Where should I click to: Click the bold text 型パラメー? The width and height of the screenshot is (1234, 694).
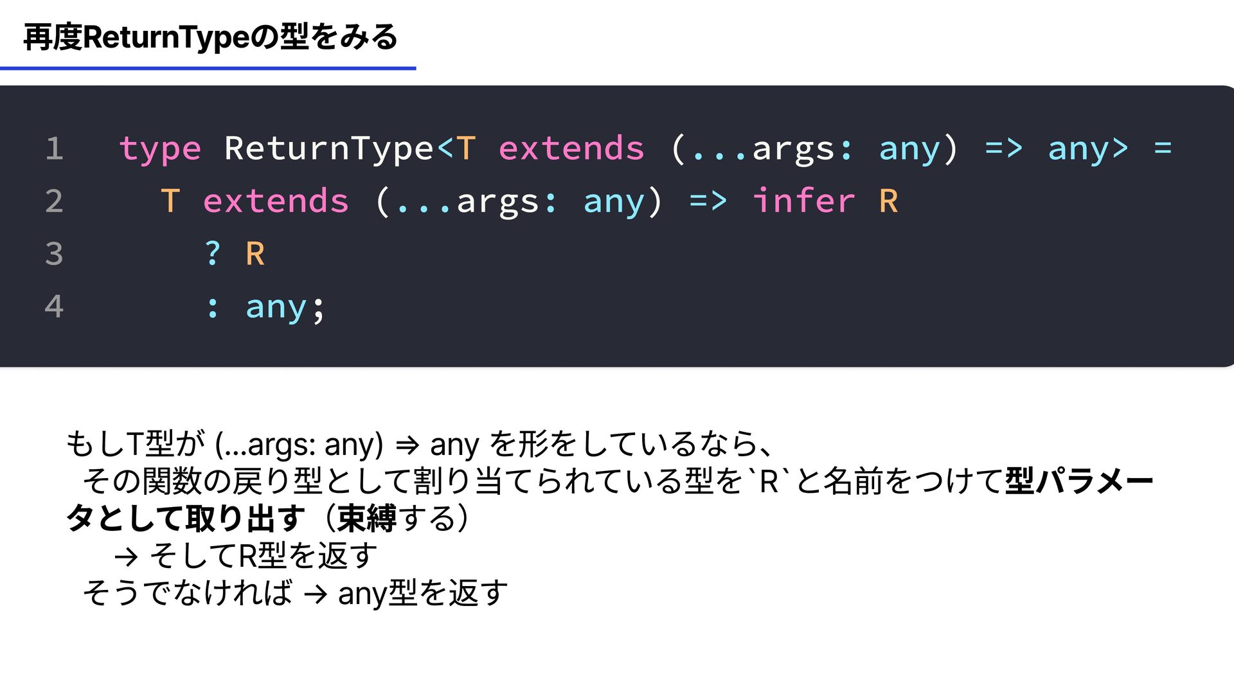1080,481
